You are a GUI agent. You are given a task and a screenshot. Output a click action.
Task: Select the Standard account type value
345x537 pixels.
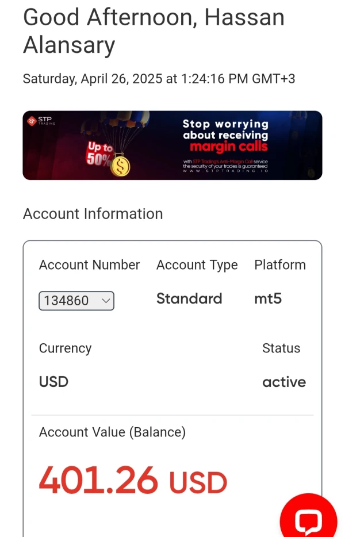click(189, 299)
